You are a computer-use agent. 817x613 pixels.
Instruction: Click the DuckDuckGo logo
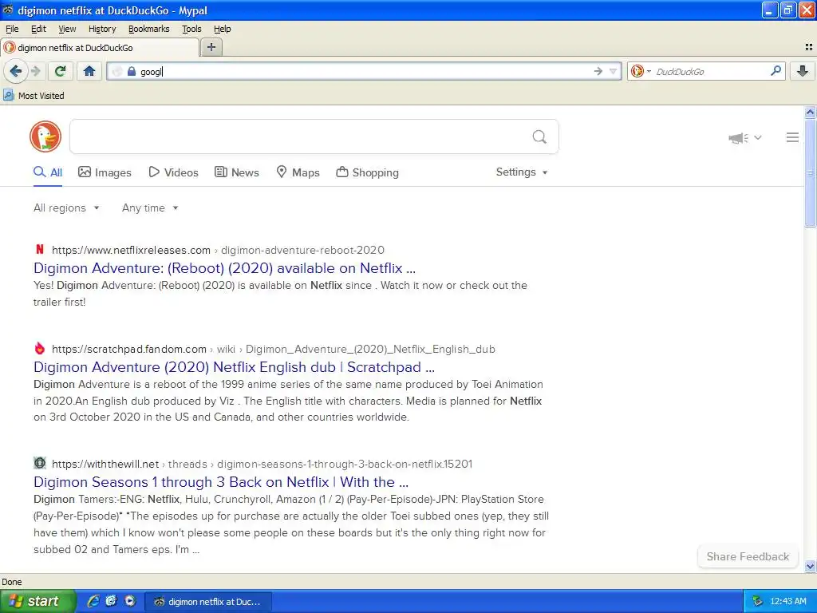pos(45,136)
